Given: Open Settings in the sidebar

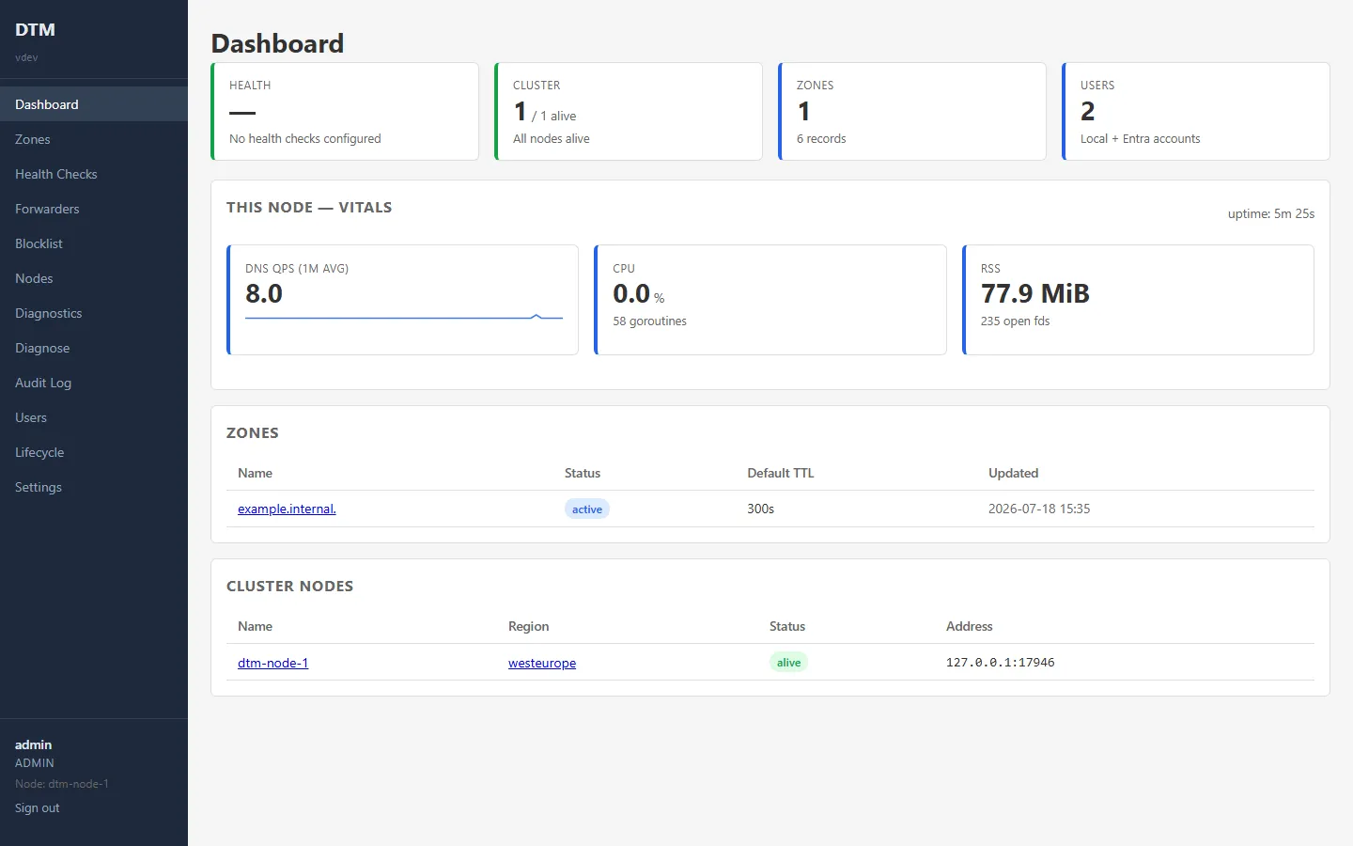Looking at the screenshot, I should point(94,487).
